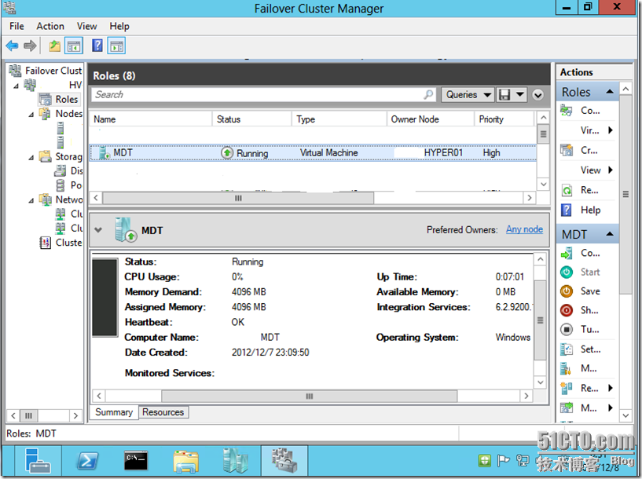Open the File menu
This screenshot has width=642, height=479.
point(17,26)
